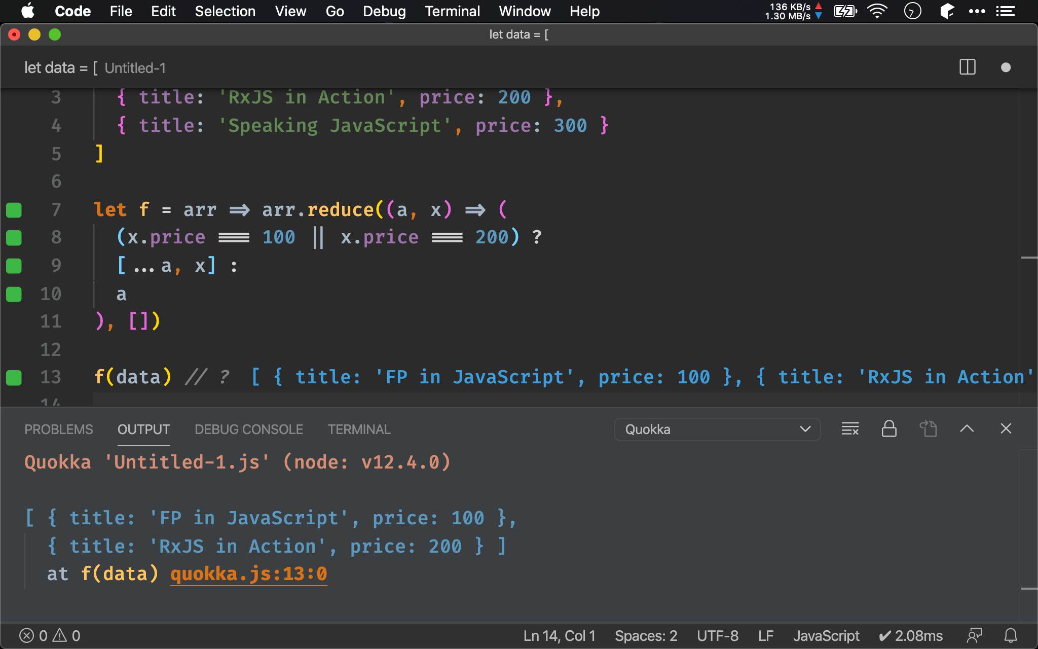Click the closing bracket on line 5

tap(99, 153)
